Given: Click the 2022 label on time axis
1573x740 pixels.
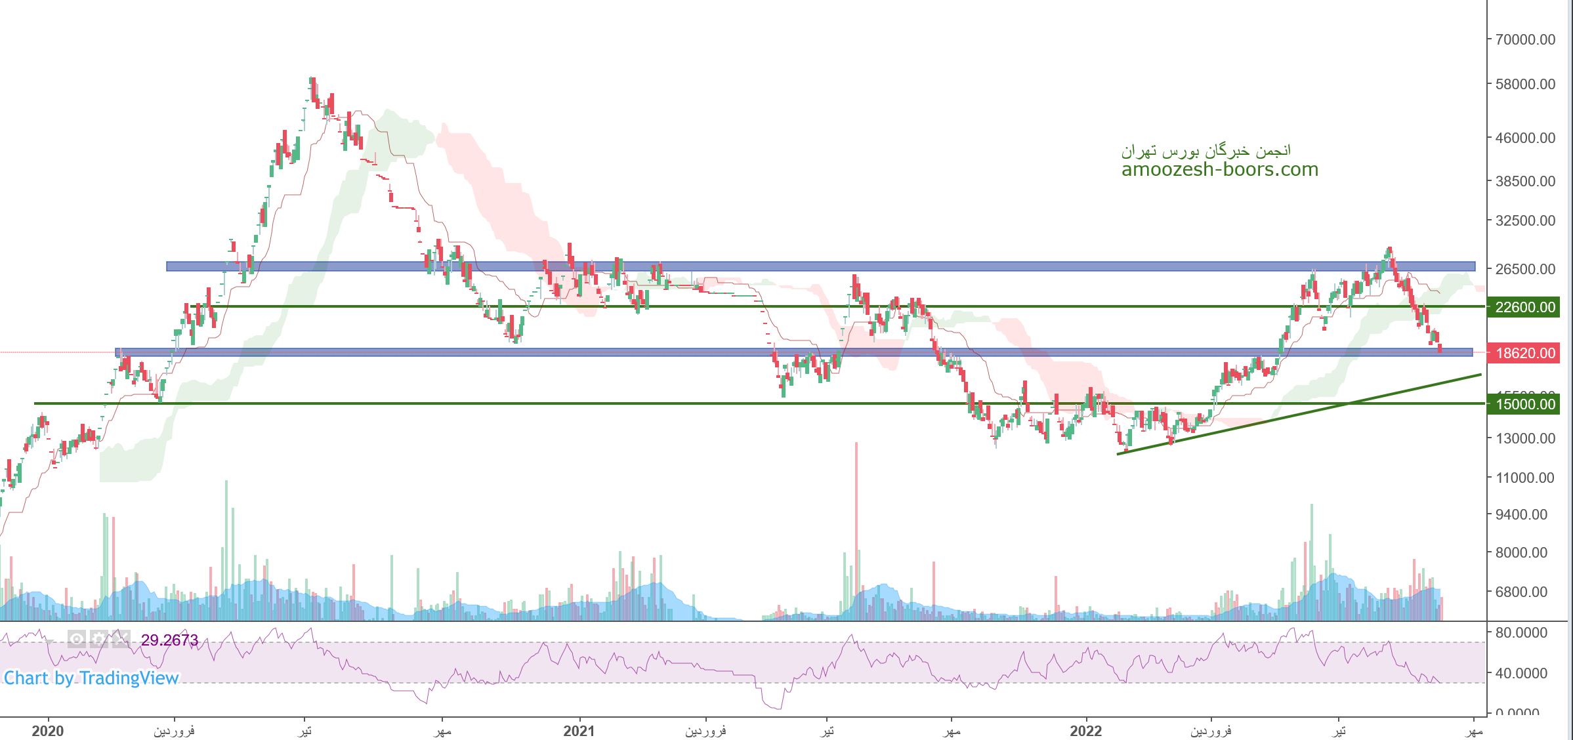Looking at the screenshot, I should tap(1085, 730).
